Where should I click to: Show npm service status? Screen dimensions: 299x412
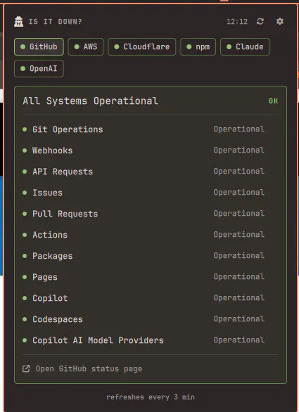click(198, 47)
